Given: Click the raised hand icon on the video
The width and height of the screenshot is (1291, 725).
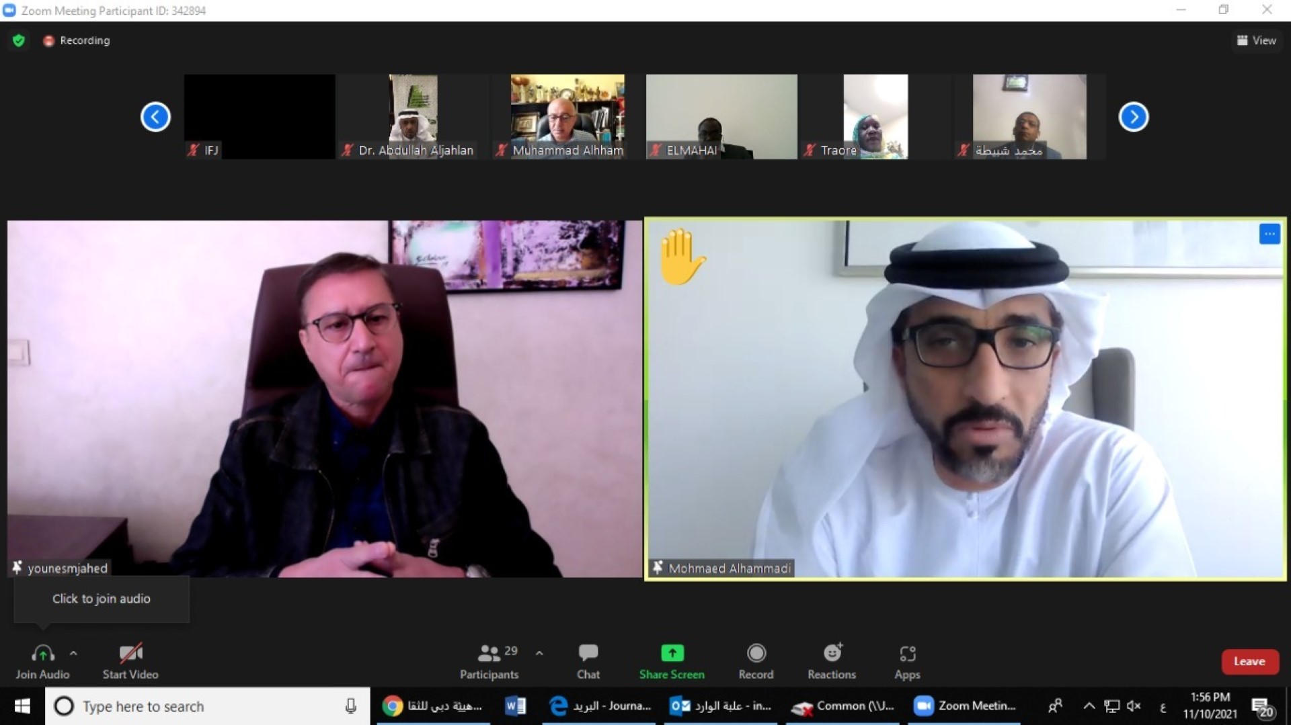Looking at the screenshot, I should pyautogui.click(x=681, y=257).
